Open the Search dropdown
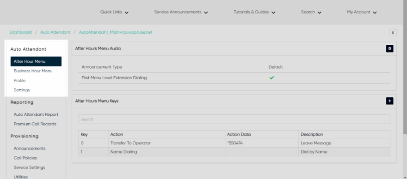The height and width of the screenshot is (179, 407). 311,12
